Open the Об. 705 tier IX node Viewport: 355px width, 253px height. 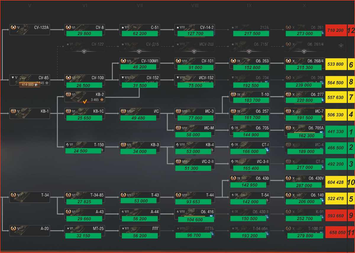tap(250, 130)
